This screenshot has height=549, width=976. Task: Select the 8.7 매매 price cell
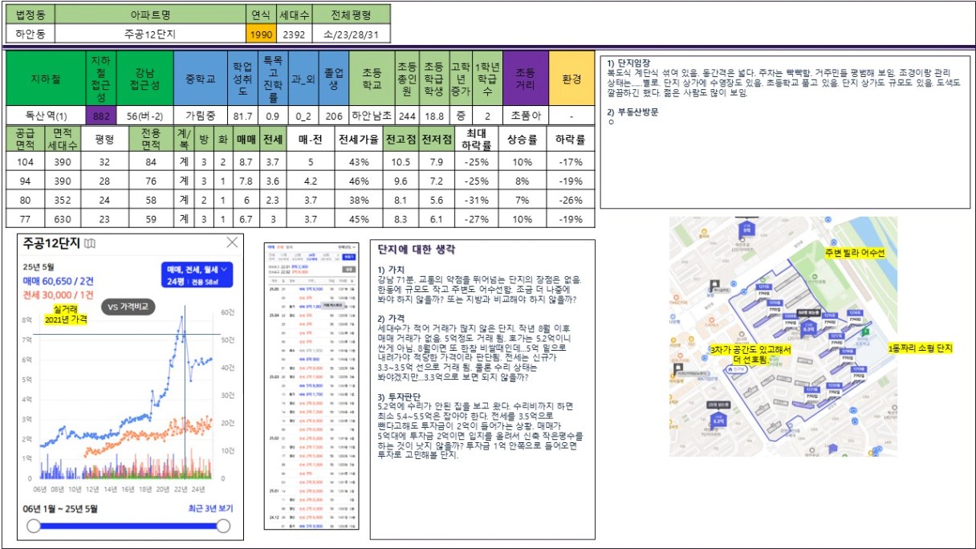tap(246, 161)
